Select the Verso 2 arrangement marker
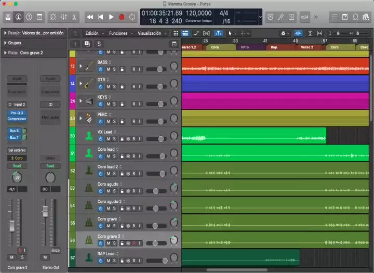374x273 pixels. click(311, 47)
